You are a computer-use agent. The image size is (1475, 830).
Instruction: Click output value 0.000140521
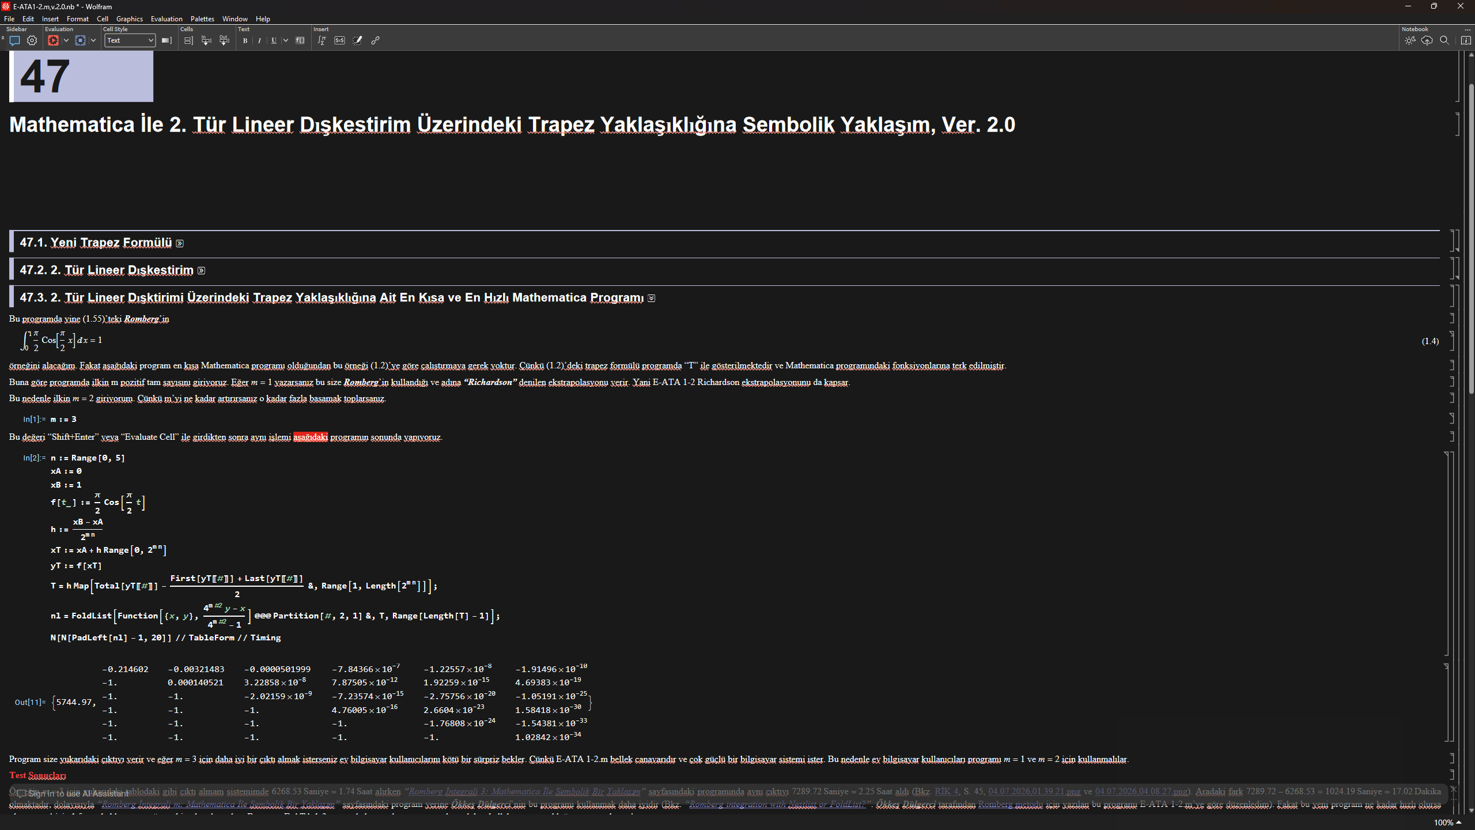195,682
